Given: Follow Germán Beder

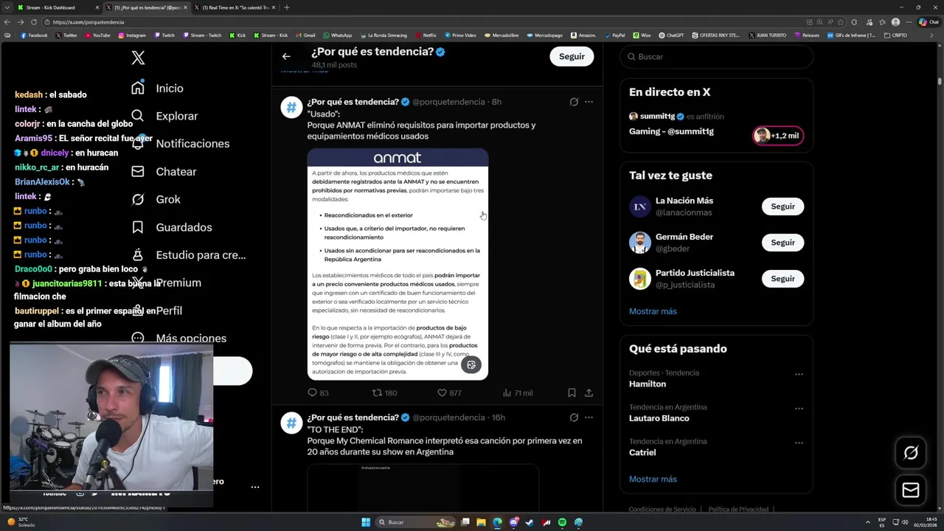Looking at the screenshot, I should (782, 243).
